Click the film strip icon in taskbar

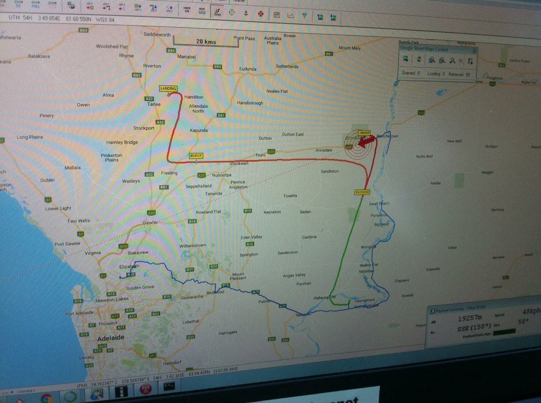click(121, 391)
